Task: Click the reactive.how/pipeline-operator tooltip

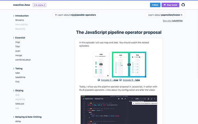Action: 145,103
